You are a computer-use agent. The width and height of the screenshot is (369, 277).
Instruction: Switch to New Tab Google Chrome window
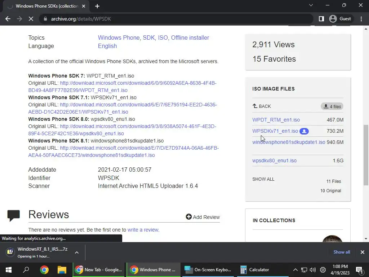point(98,270)
